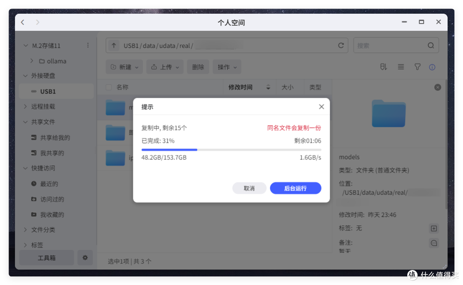
Task: Close the 提示 dialog with X
Action: (322, 107)
